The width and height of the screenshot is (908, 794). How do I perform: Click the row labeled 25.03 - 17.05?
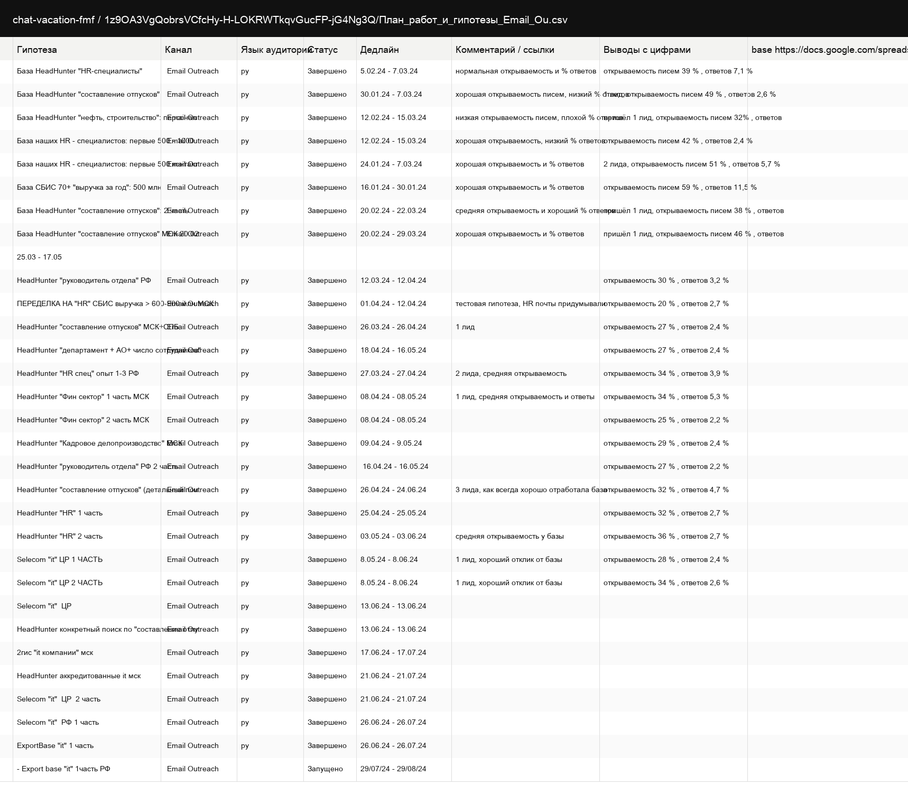coord(39,257)
